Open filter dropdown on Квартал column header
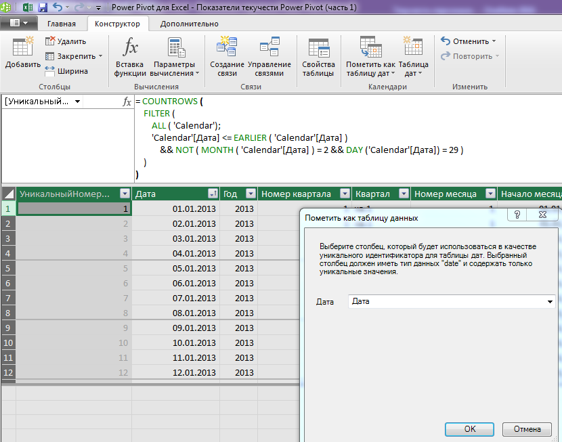This screenshot has width=562, height=442. pyautogui.click(x=404, y=194)
